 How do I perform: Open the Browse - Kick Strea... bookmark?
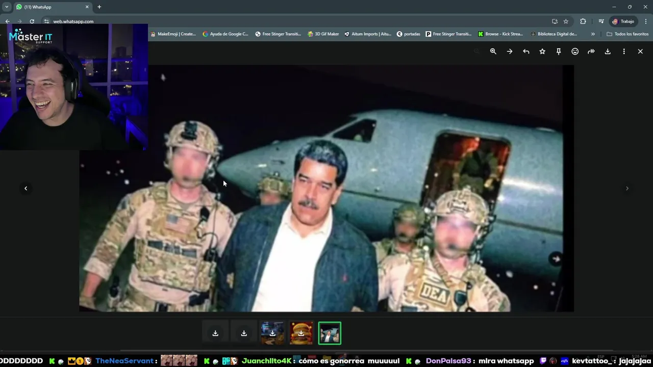point(500,34)
